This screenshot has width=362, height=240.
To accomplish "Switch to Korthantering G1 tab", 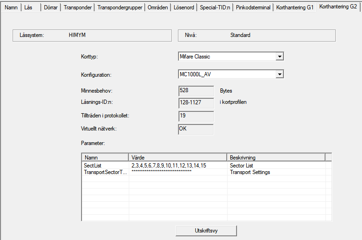I will pos(295,7).
